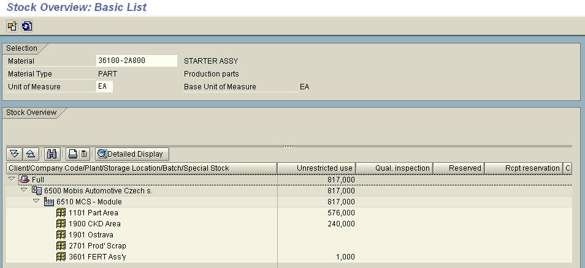The height and width of the screenshot is (268, 585).
Task: Click the Collapse subtree icon
Action: point(31,154)
